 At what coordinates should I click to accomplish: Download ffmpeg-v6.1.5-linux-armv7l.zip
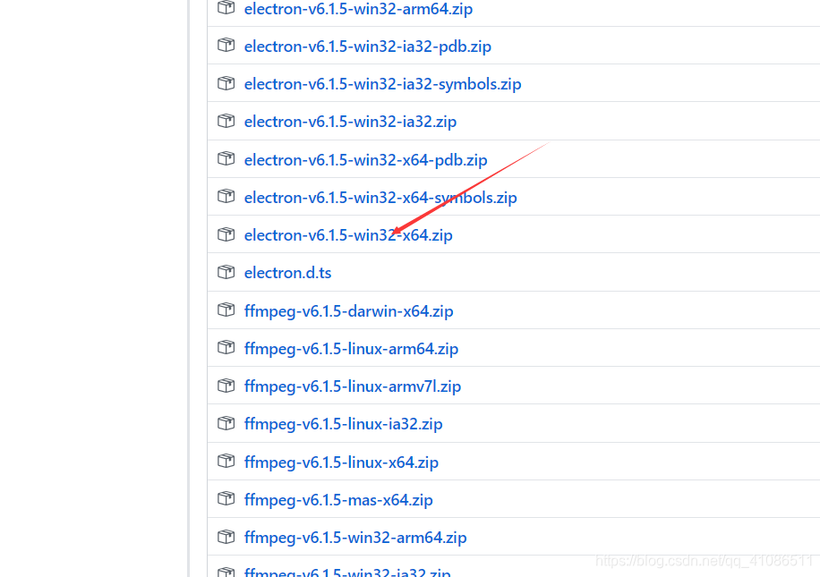[x=353, y=386]
